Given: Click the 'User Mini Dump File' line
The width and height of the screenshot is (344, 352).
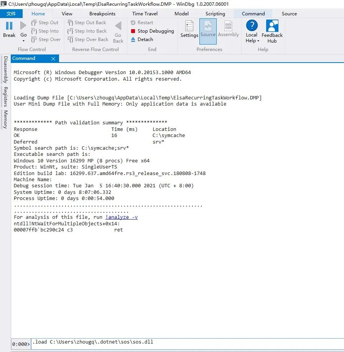Looking at the screenshot, I should click(120, 104).
